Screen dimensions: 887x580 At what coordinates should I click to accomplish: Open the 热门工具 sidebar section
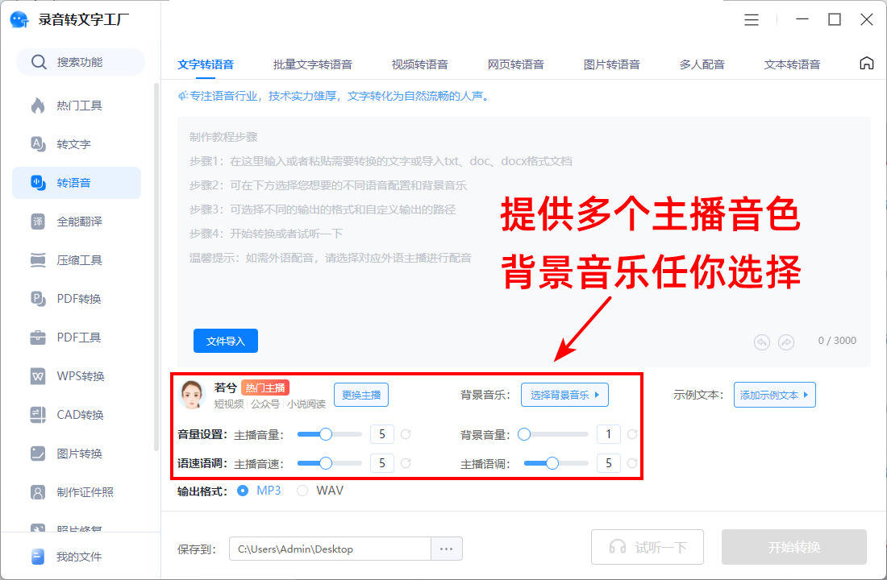(x=80, y=105)
